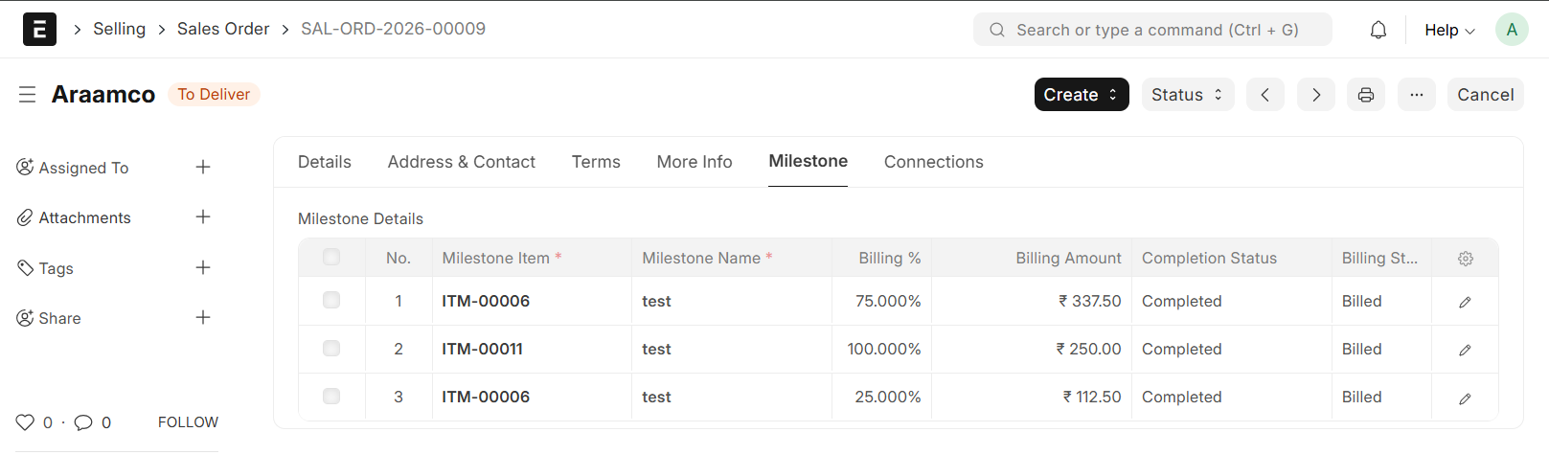Expand the Help menu

pos(1448,30)
